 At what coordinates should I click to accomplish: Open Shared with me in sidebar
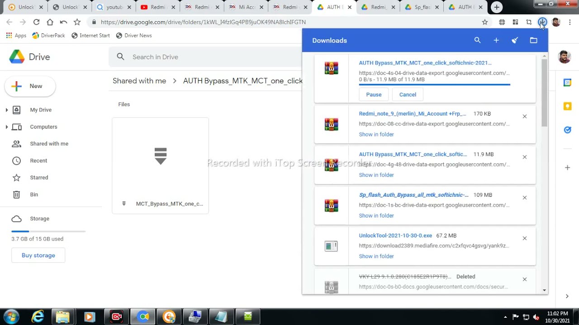(49, 144)
